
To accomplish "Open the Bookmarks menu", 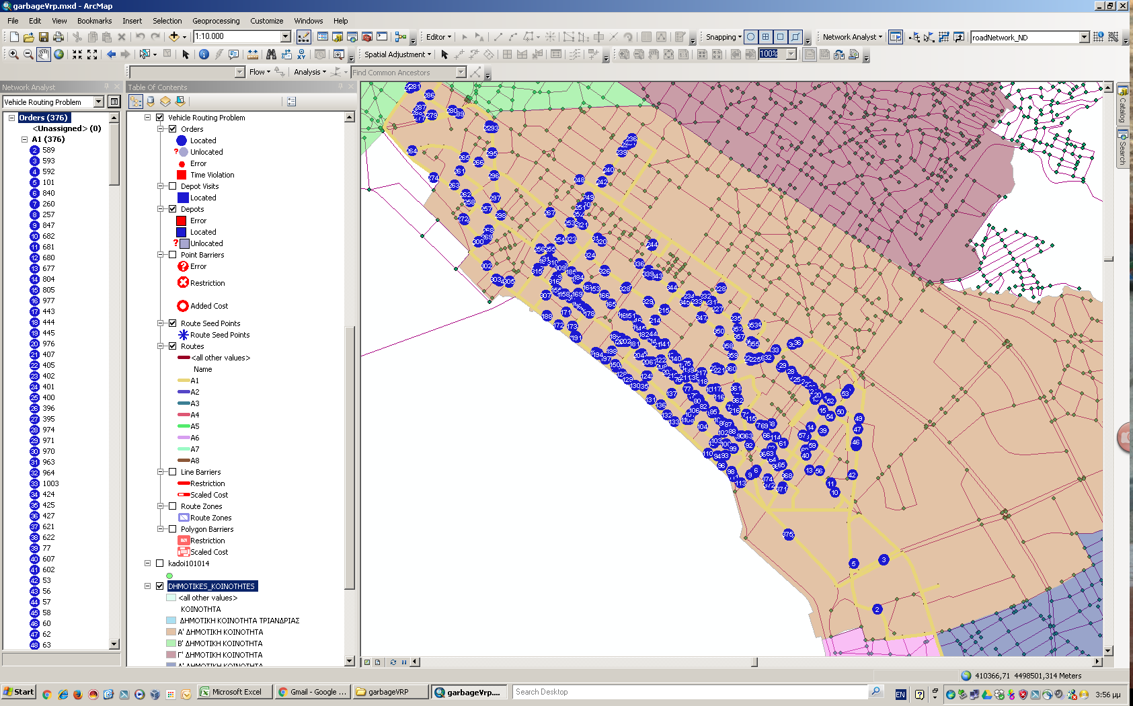I will point(94,21).
